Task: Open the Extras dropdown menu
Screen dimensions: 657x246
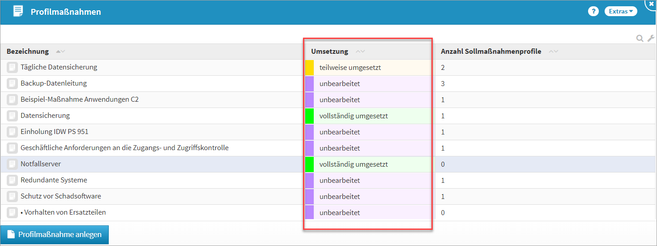Action: point(620,12)
